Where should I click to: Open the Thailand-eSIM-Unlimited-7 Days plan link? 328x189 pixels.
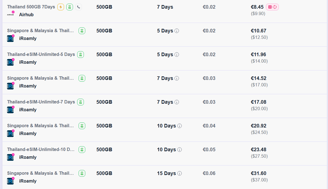pyautogui.click(x=41, y=102)
